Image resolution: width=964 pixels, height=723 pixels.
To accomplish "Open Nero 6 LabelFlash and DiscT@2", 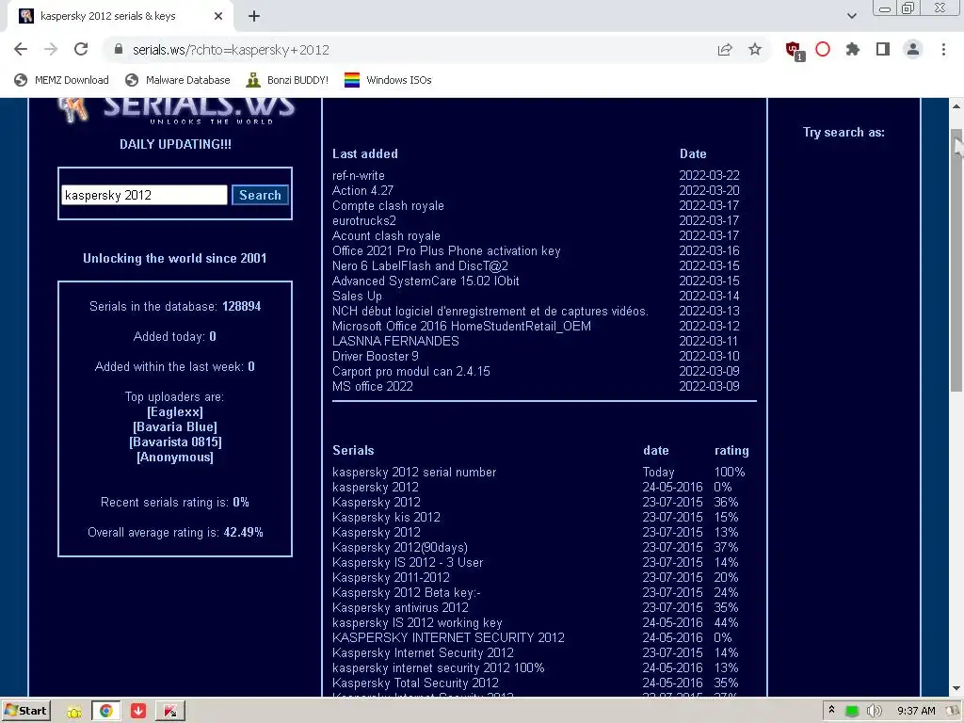I will (x=420, y=266).
